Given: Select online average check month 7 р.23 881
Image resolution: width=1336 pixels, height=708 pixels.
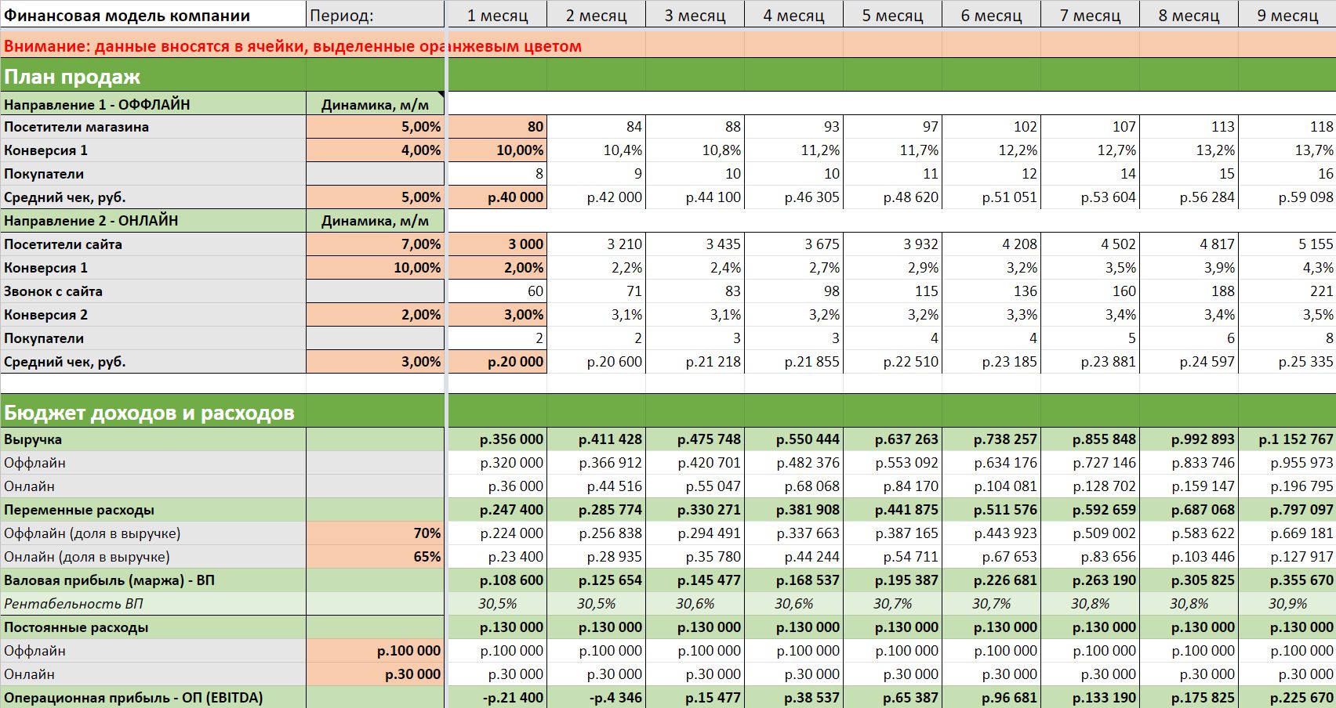Looking at the screenshot, I should (1090, 362).
